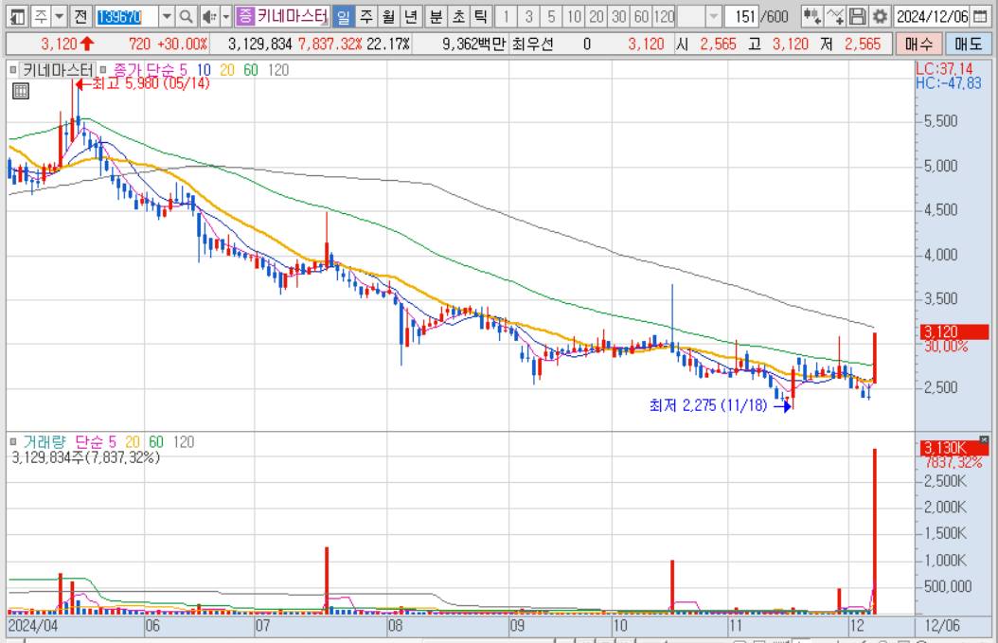Image resolution: width=998 pixels, height=643 pixels.
Task: Focus the stock code field 139670
Action: coord(126,16)
